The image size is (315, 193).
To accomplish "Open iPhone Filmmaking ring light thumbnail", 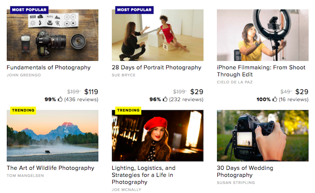I will [263, 35].
